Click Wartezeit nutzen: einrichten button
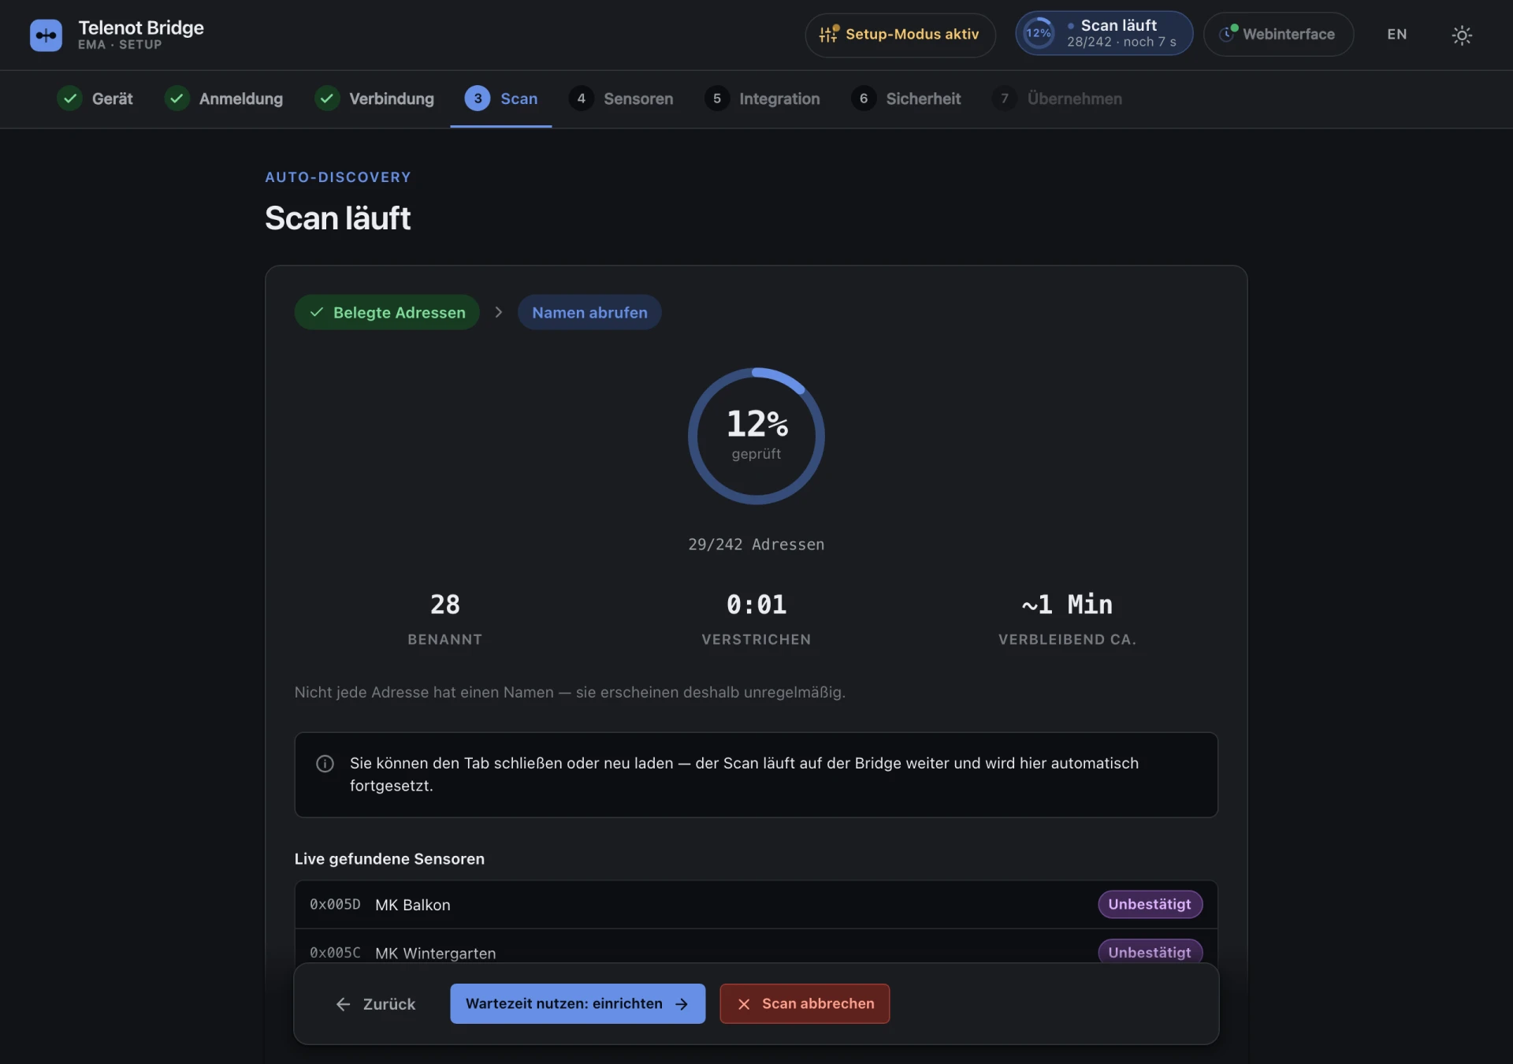This screenshot has height=1064, width=1513. (x=578, y=1004)
